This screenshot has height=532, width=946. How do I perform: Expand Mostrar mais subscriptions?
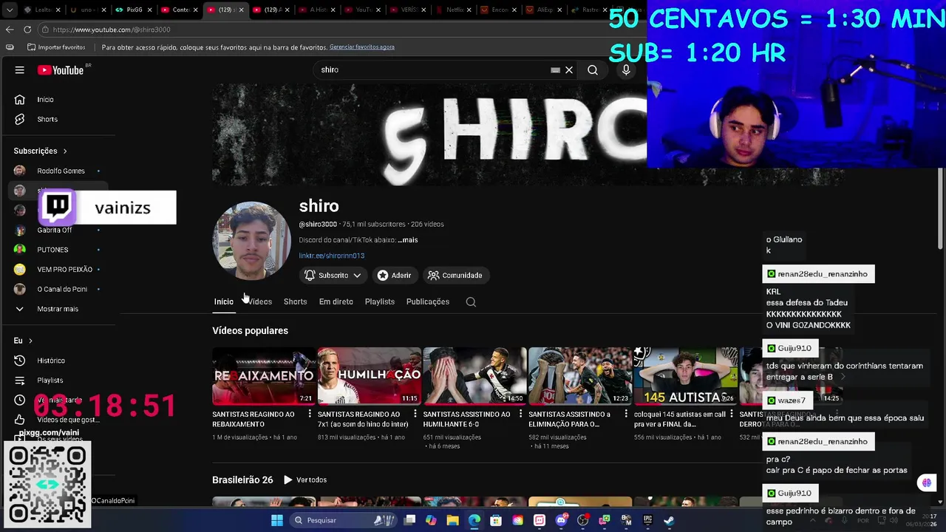58,309
